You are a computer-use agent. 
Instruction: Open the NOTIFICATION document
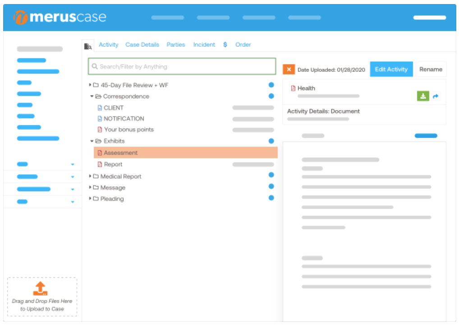click(124, 119)
